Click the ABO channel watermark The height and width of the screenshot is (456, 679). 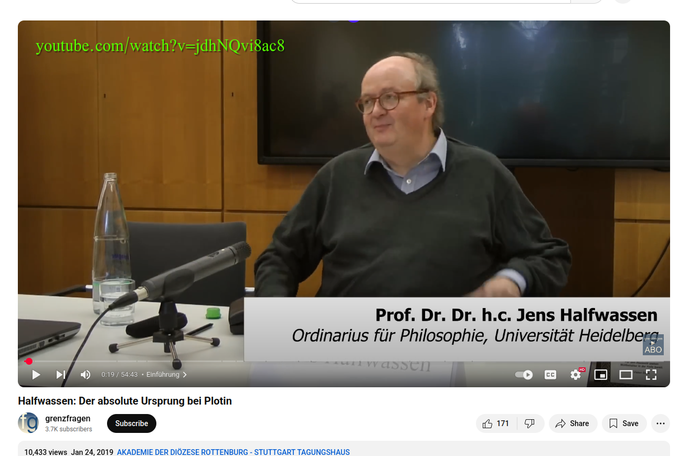tap(653, 345)
